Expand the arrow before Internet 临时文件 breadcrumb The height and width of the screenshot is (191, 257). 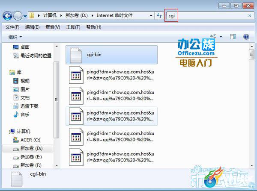tap(93, 16)
